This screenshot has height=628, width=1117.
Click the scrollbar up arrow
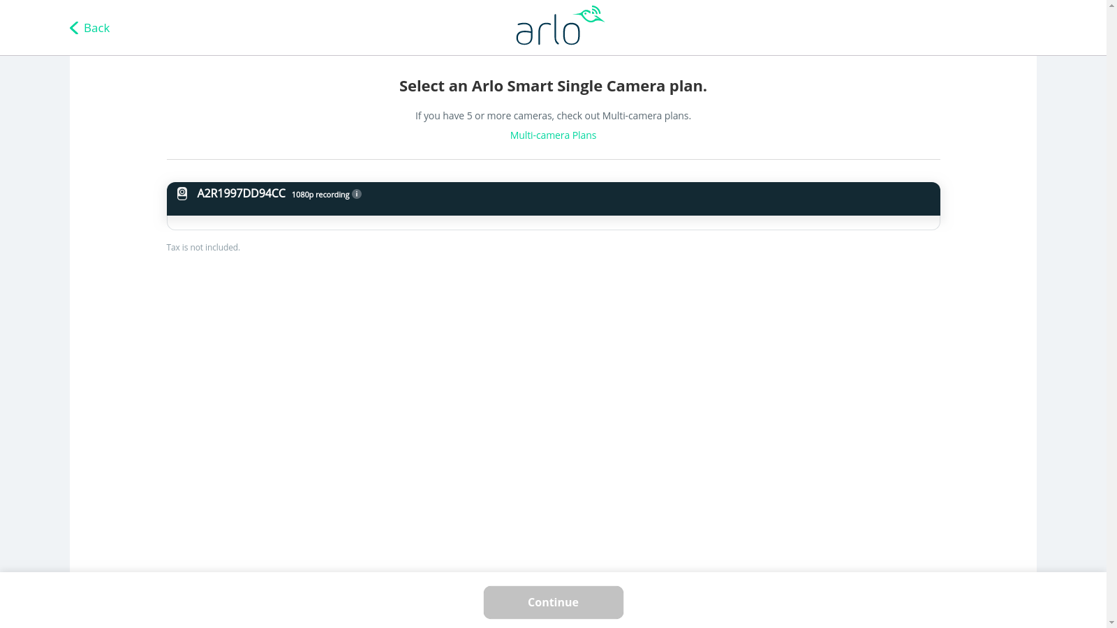tap(1111, 6)
